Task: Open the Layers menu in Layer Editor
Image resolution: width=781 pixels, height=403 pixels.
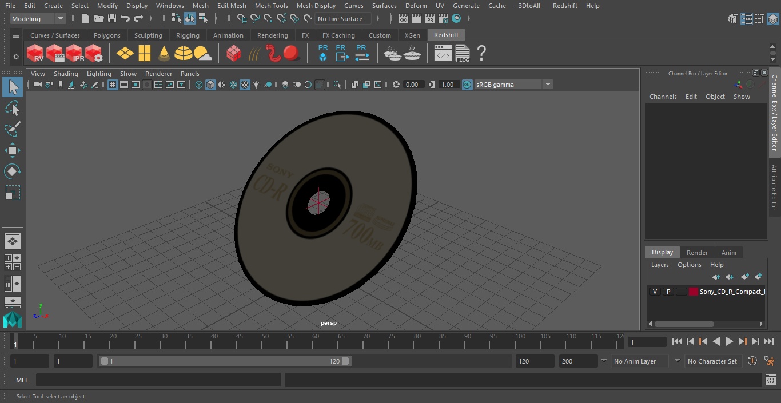Action: [x=660, y=265]
